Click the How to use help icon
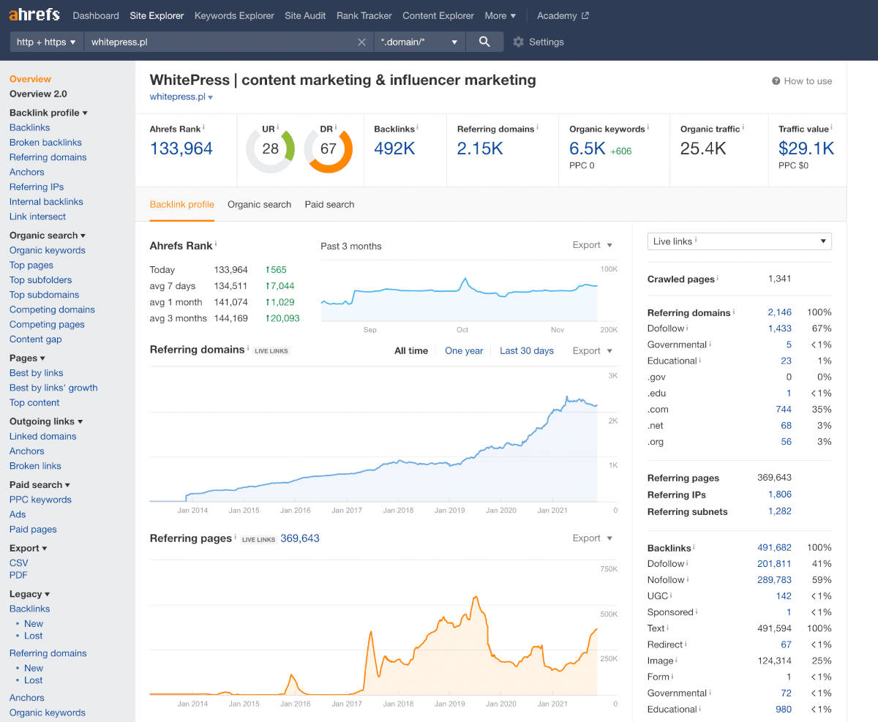878x722 pixels. [x=776, y=81]
